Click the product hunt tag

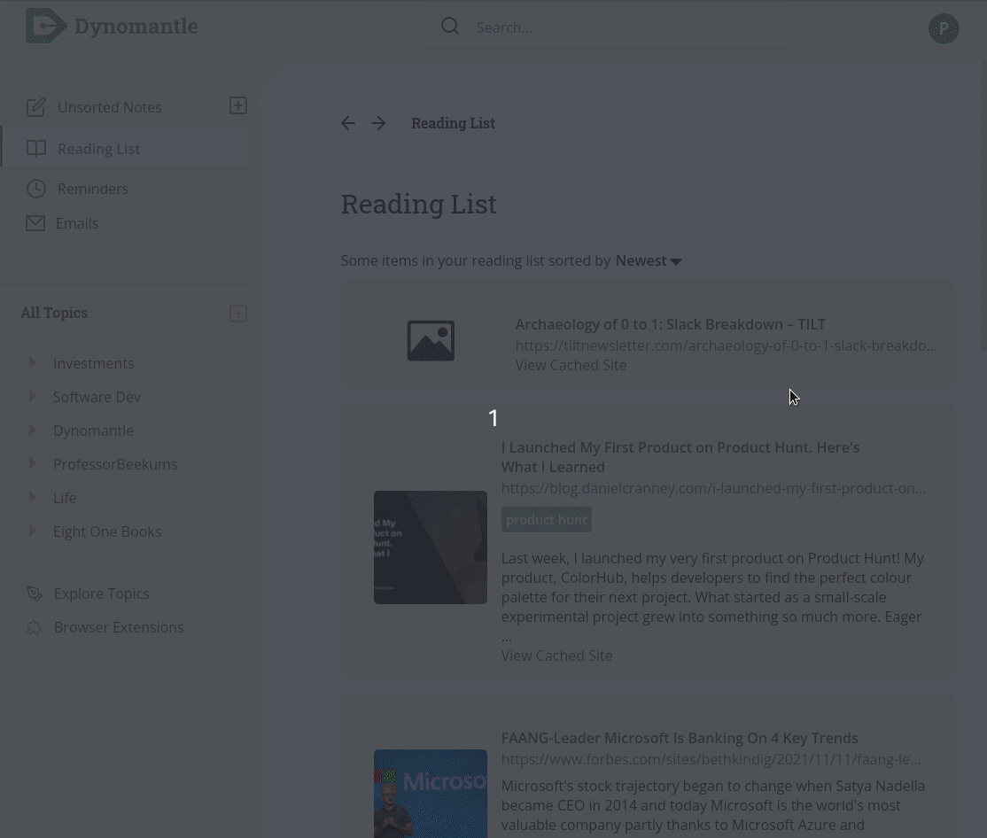[547, 520]
